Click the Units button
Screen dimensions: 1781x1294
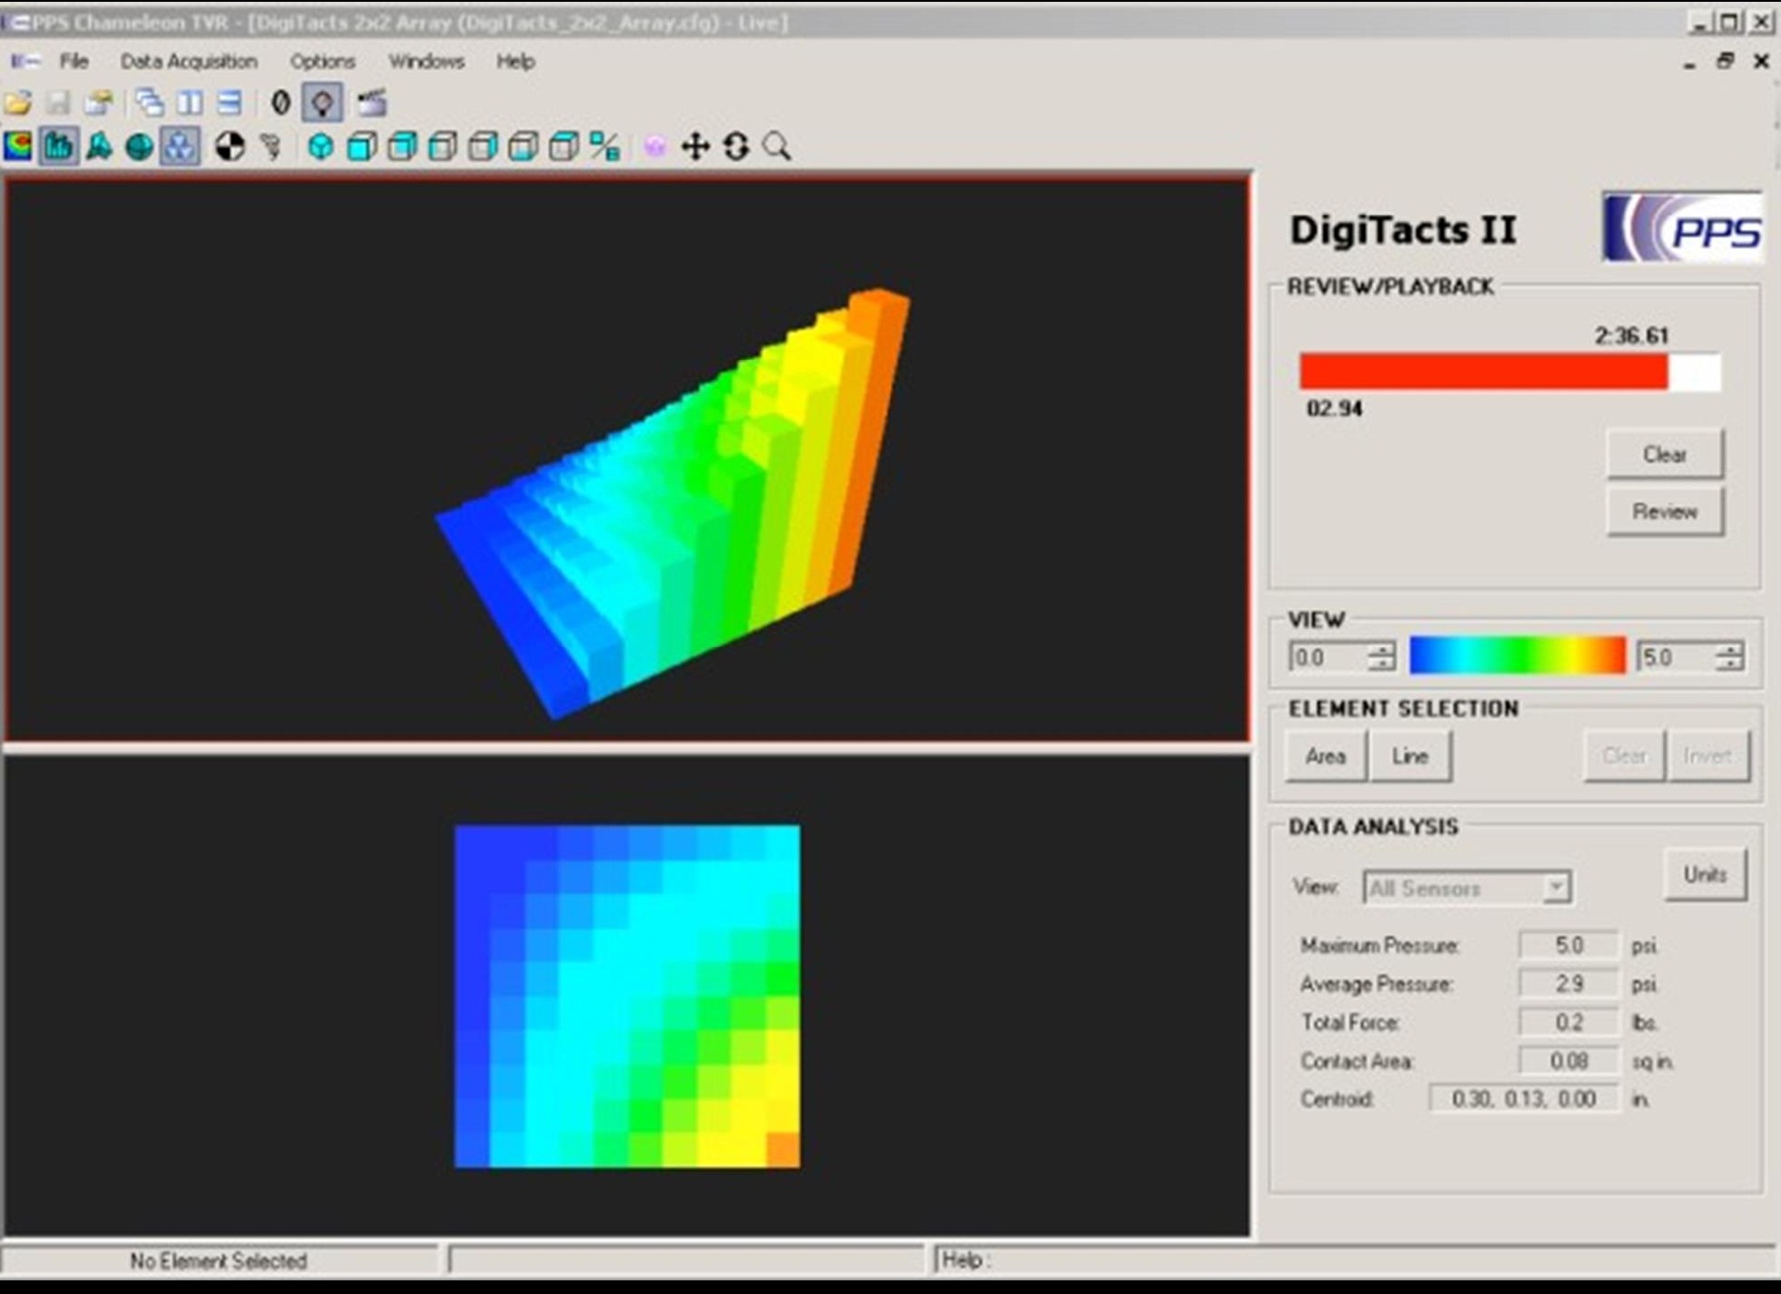tap(1705, 874)
